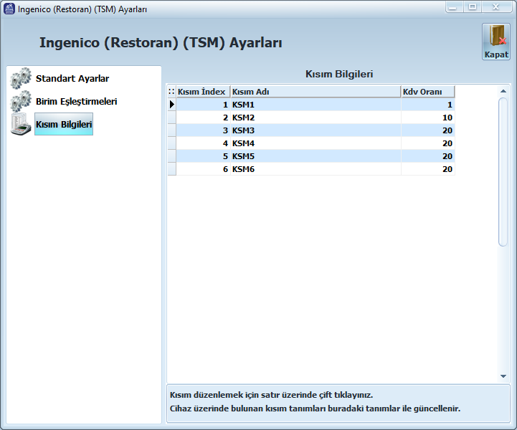Sort by Kısım İndex column header
517x430 pixels.
[202, 92]
